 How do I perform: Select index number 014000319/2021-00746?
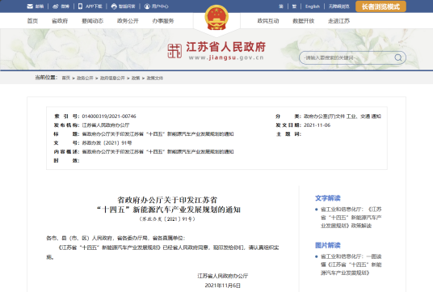[x=109, y=116]
